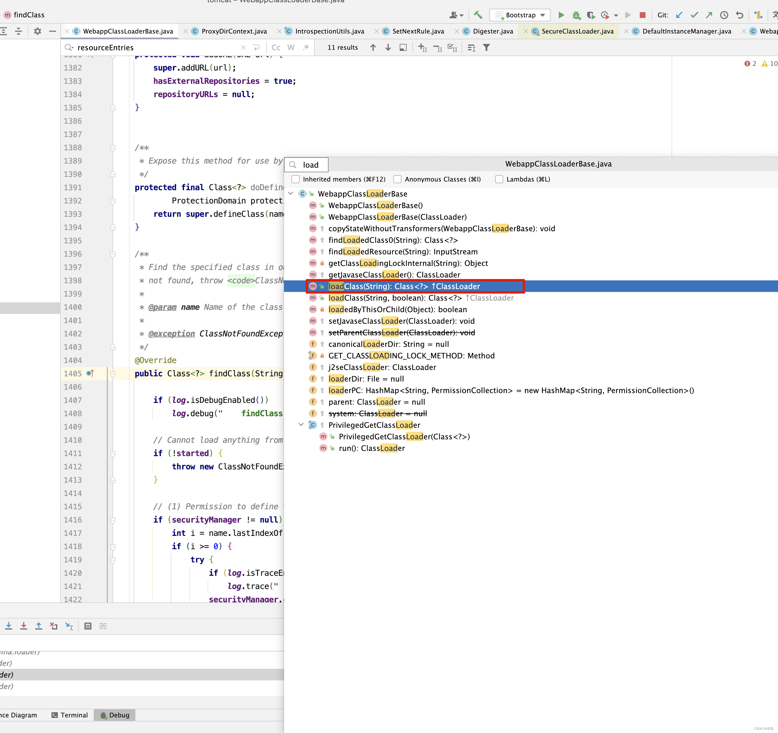Switch to DefaultInstanceManager.java tab
This screenshot has height=733, width=778.
(686, 31)
